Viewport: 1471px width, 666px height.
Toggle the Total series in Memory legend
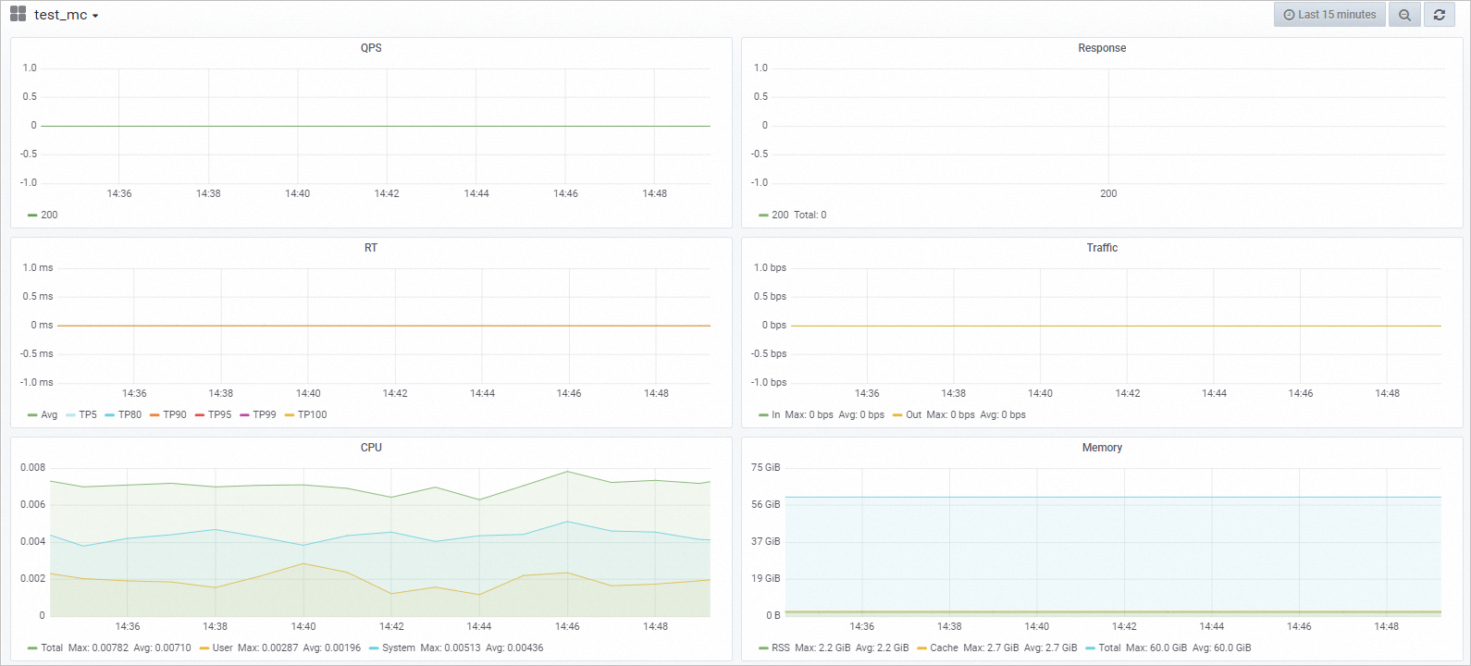pyautogui.click(x=1110, y=647)
